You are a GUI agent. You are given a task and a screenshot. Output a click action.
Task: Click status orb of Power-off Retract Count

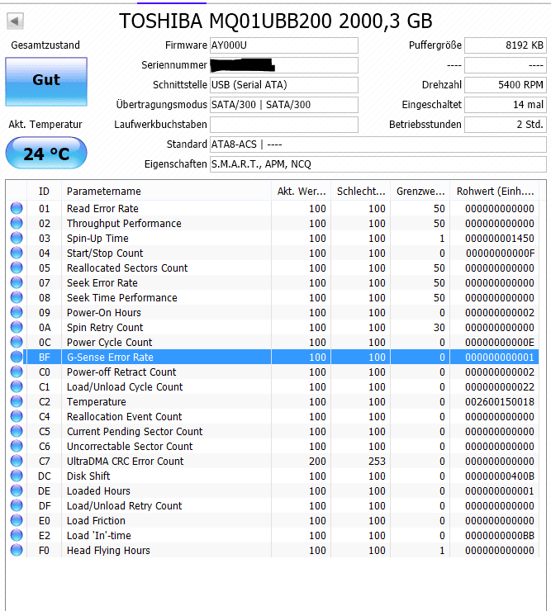pos(17,372)
